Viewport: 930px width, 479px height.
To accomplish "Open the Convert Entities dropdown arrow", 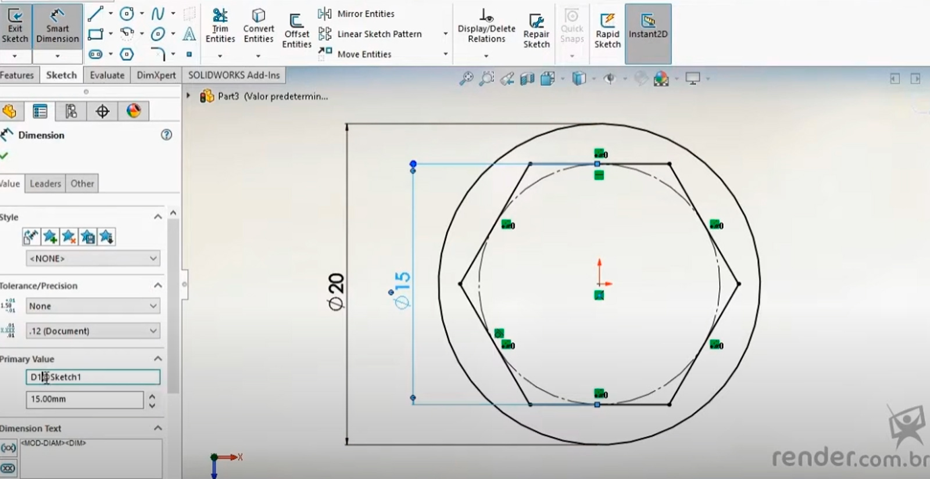I will point(258,56).
